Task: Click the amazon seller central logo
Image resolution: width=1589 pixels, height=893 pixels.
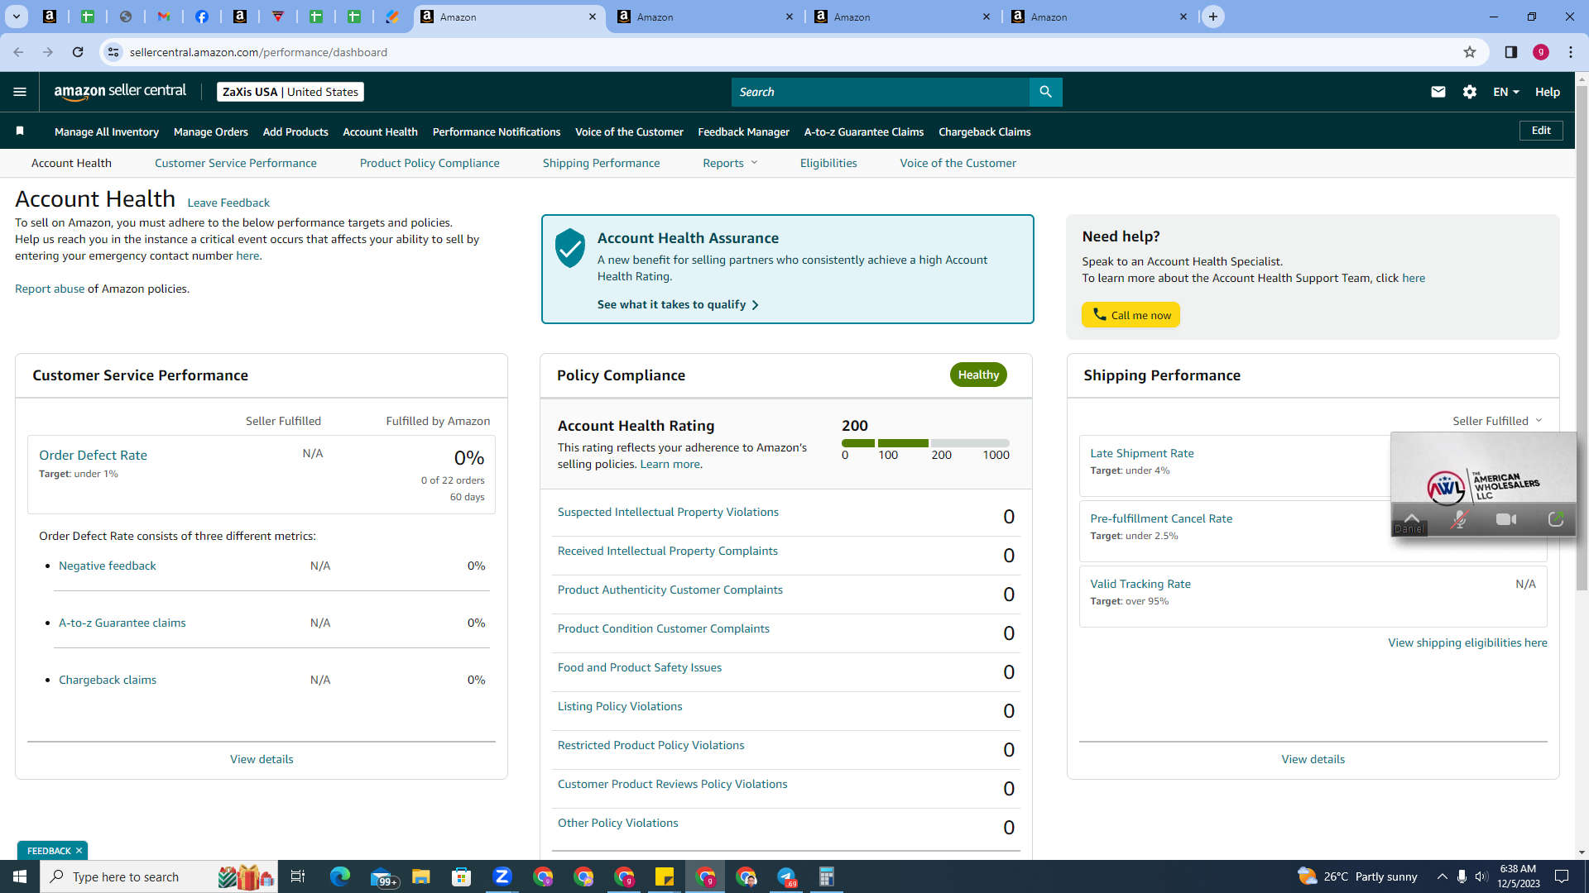Action: [120, 92]
